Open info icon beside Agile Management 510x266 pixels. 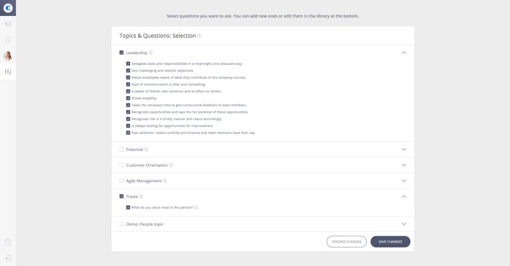165,181
